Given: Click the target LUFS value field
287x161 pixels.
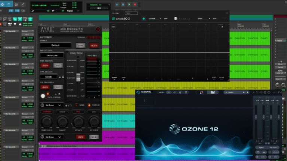Looking at the screenshot, I should (x=52, y=55).
